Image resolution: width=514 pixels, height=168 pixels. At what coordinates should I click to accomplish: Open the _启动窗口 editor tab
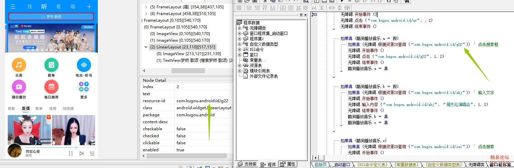(342, 165)
